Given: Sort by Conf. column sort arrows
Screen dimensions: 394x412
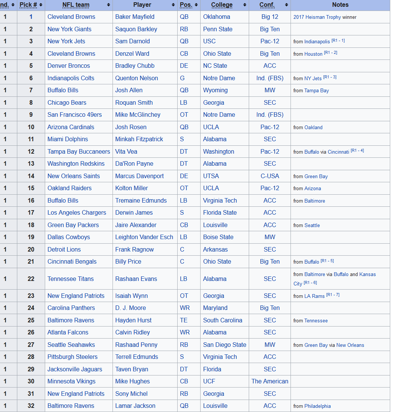Looking at the screenshot, I should [x=286, y=5].
